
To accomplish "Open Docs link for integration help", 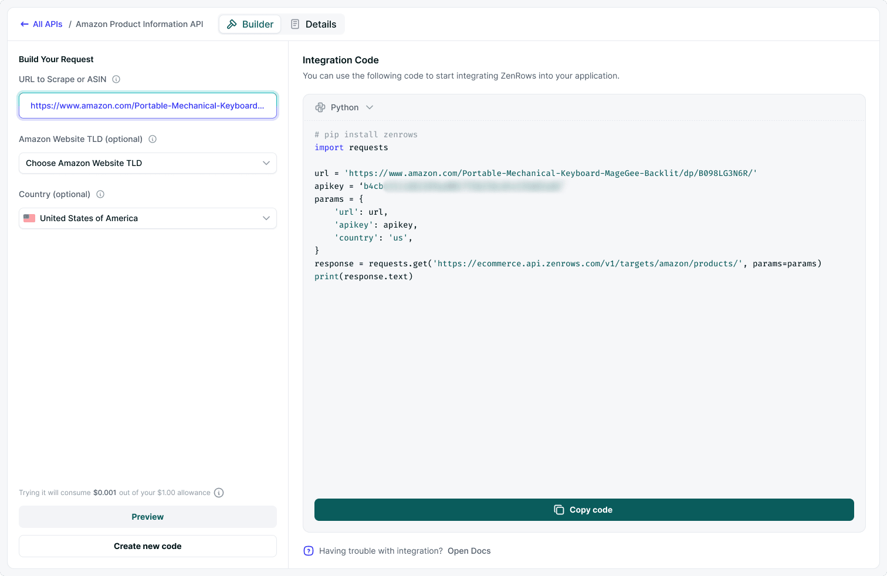I will click(469, 551).
